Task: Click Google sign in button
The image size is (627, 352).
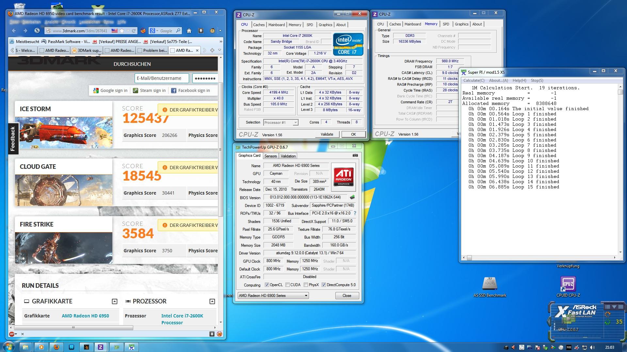Action: pyautogui.click(x=110, y=91)
